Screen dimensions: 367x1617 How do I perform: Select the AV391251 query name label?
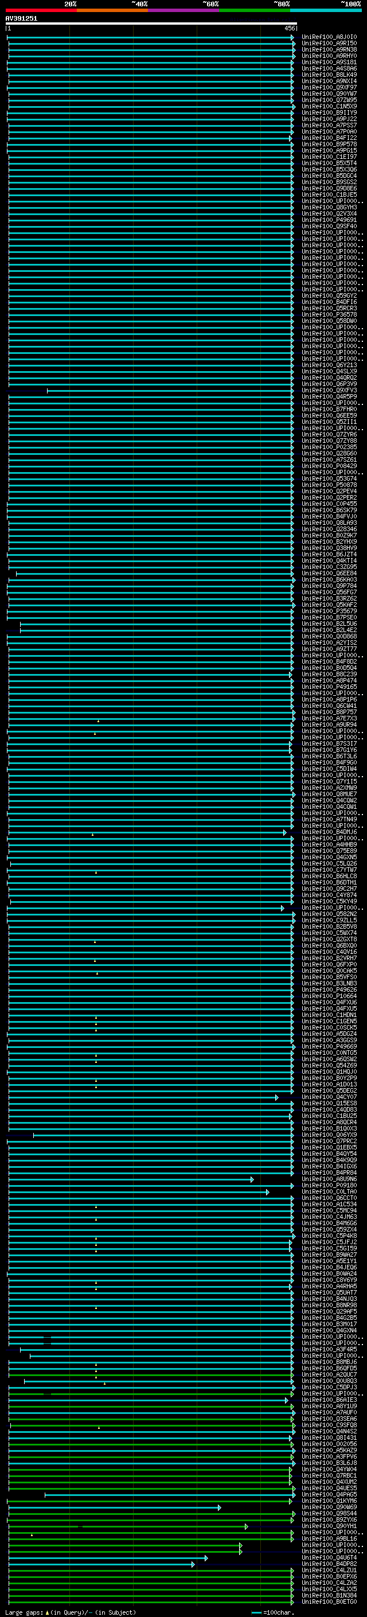(21, 18)
